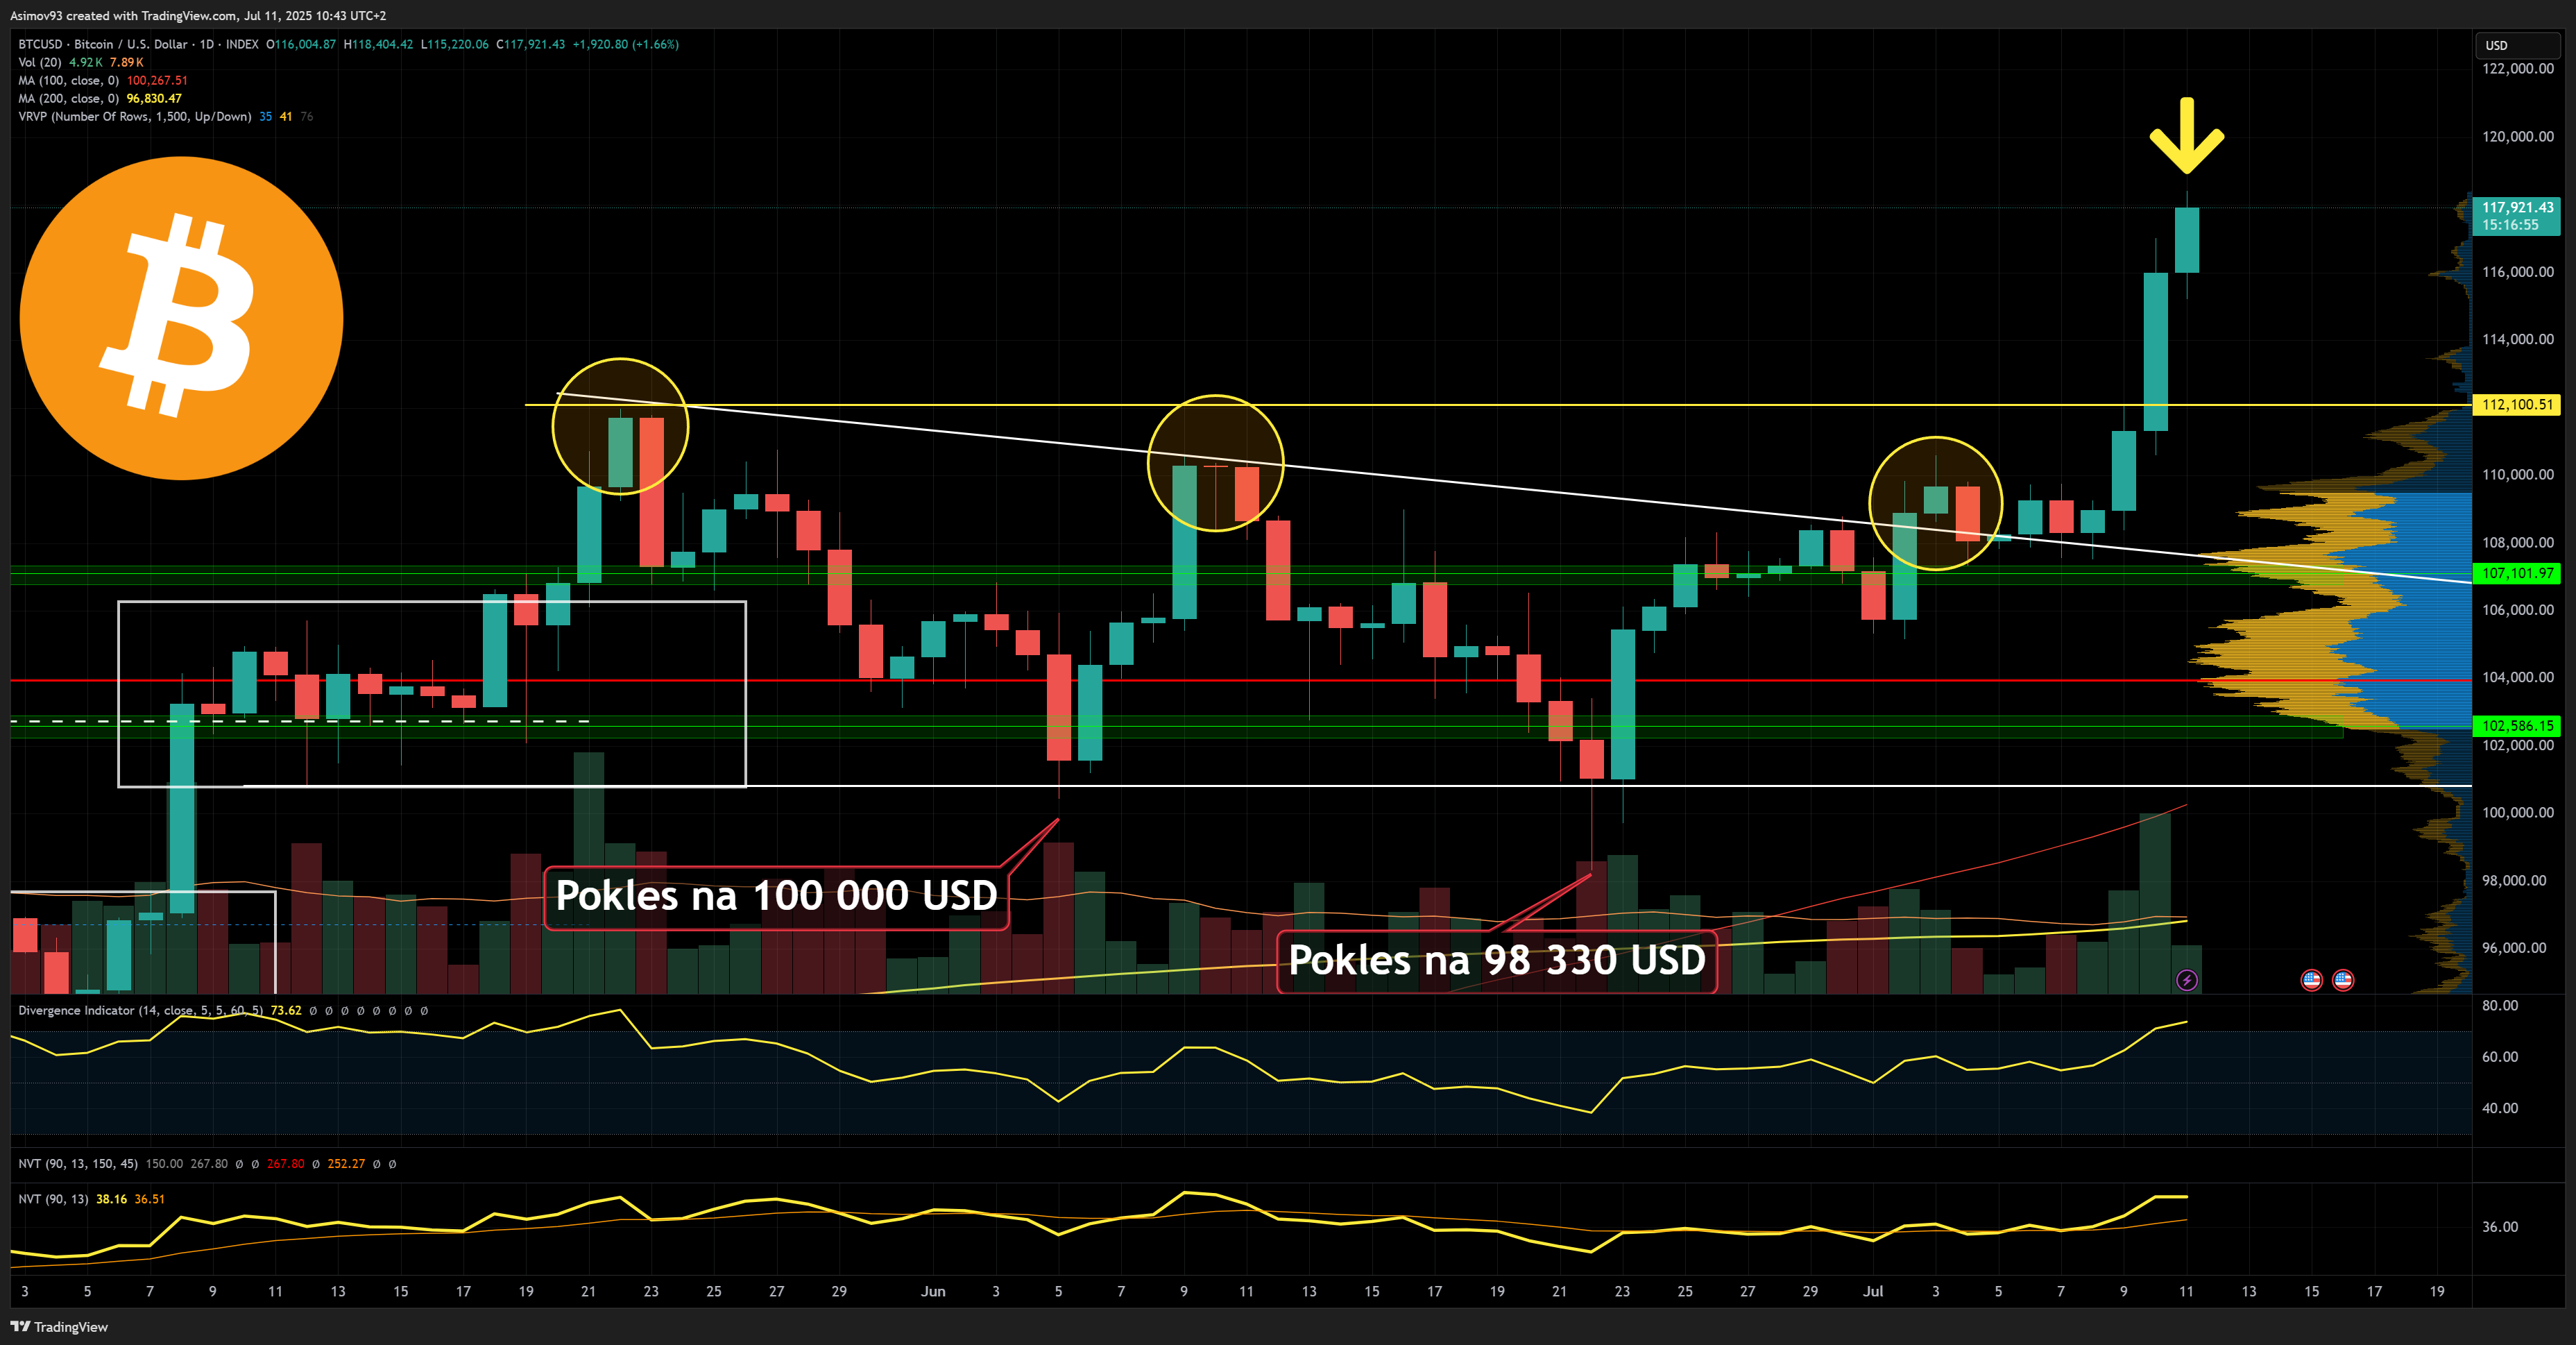Click the Divergence Indicator legend label

pyautogui.click(x=140, y=1010)
